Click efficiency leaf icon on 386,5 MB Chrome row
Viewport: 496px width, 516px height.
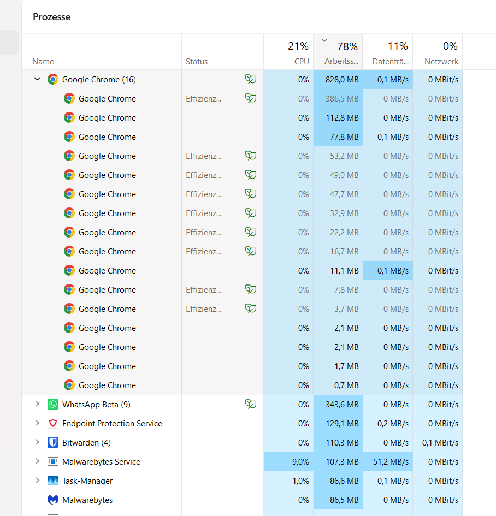[251, 98]
